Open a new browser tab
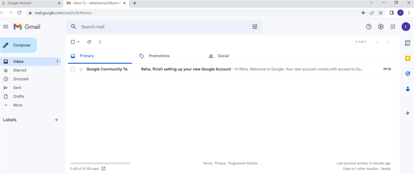The height and width of the screenshot is (174, 414). point(135,3)
